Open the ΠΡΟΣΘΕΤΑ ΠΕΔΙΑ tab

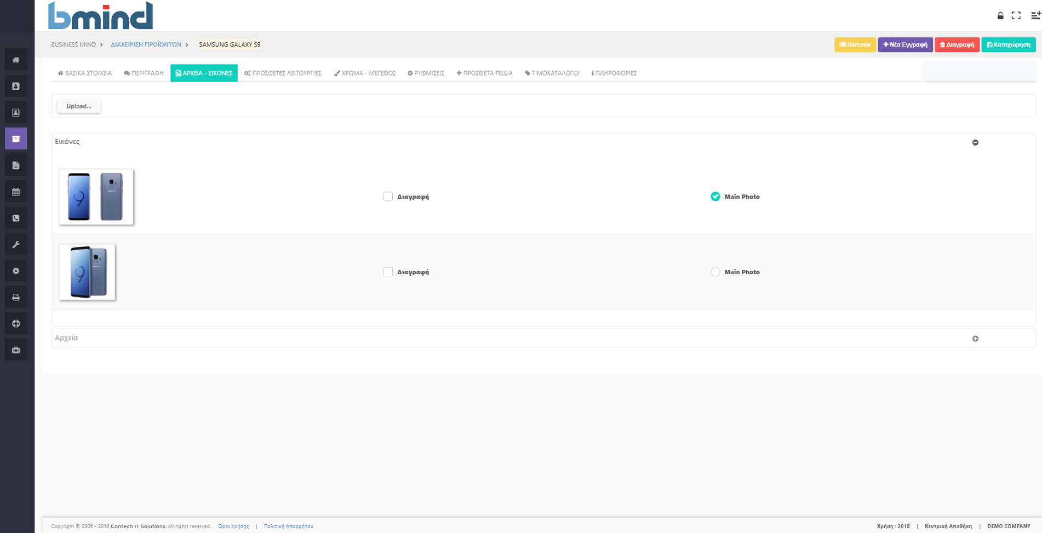tap(484, 73)
